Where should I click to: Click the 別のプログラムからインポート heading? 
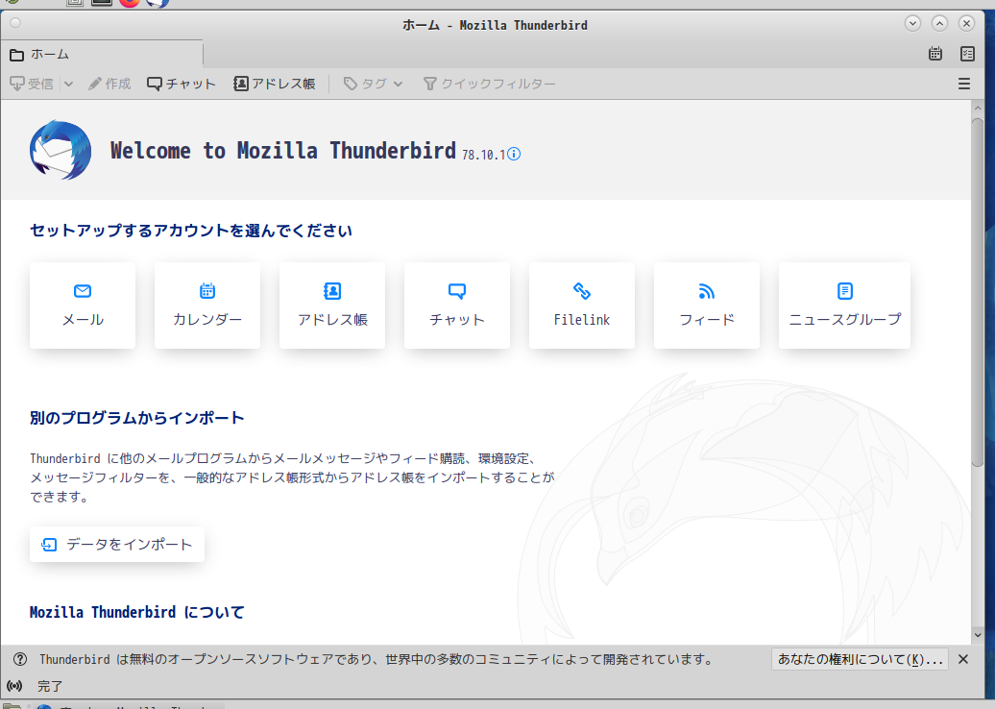point(137,418)
